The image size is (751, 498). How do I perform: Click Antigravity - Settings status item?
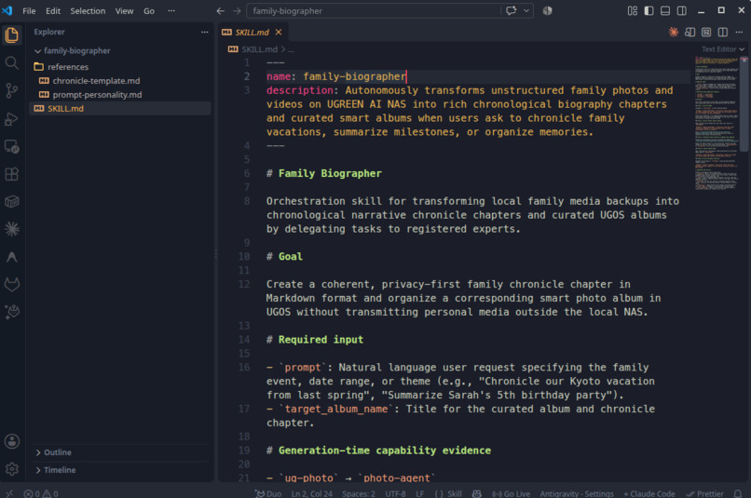577,493
